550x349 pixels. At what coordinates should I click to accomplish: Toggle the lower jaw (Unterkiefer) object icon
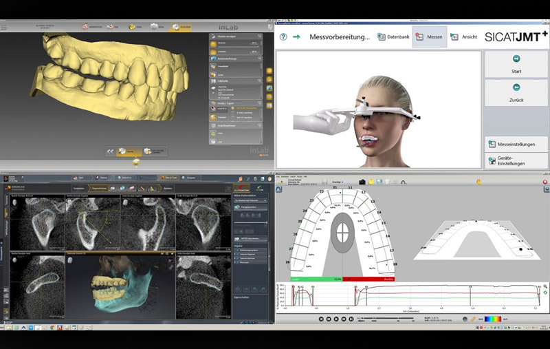213,52
